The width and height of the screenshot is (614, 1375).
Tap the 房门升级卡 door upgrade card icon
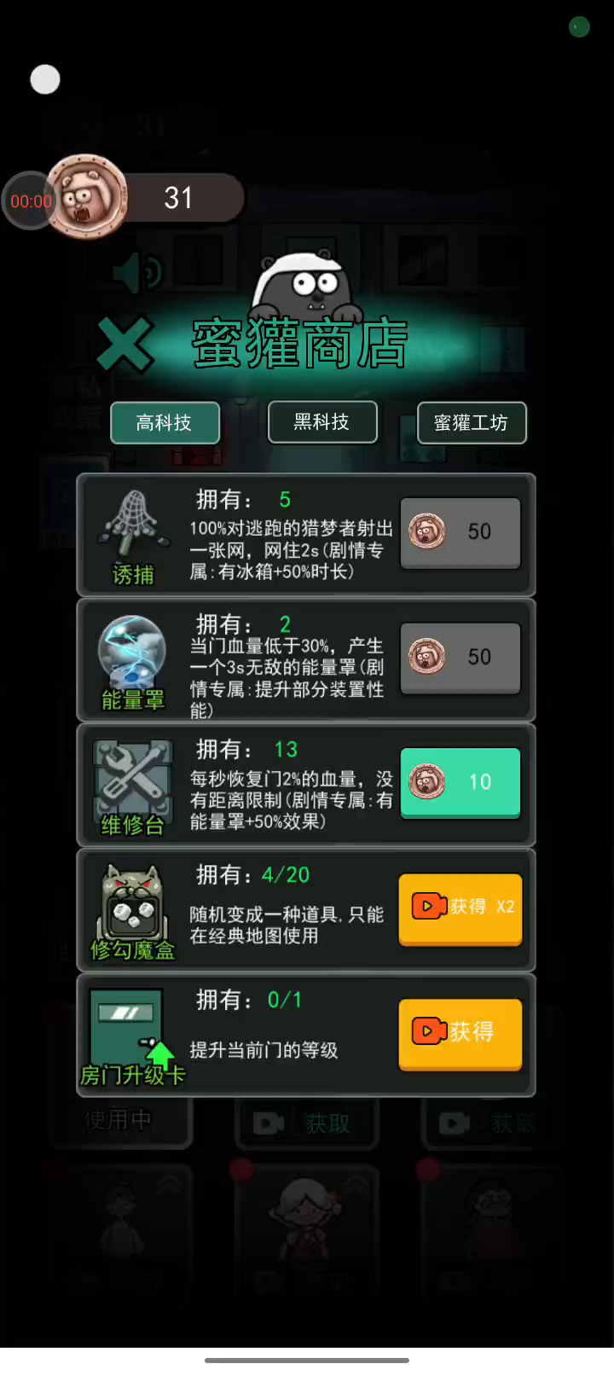pos(132,1037)
